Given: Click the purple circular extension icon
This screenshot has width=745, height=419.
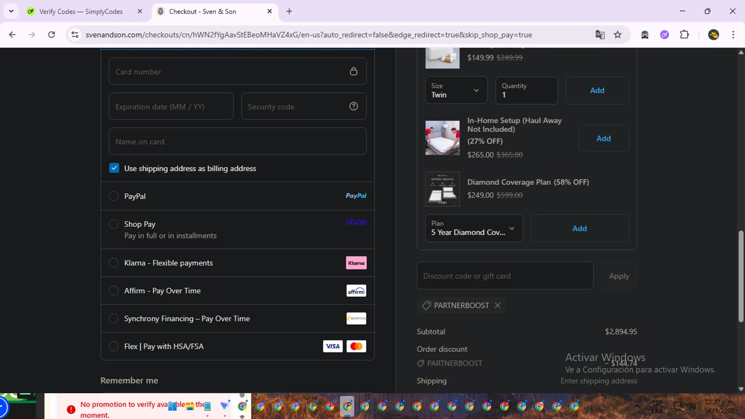Looking at the screenshot, I should coord(665,35).
